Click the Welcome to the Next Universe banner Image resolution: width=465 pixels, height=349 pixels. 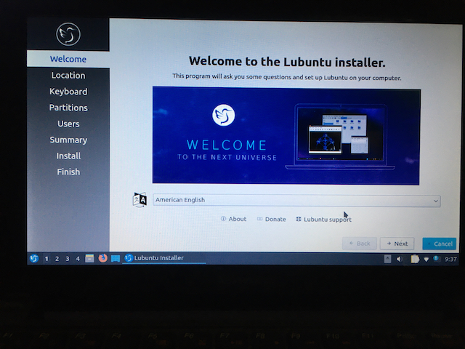(286, 136)
